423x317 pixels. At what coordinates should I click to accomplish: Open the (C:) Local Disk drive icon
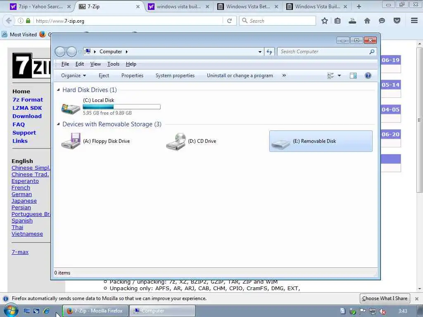coord(71,109)
